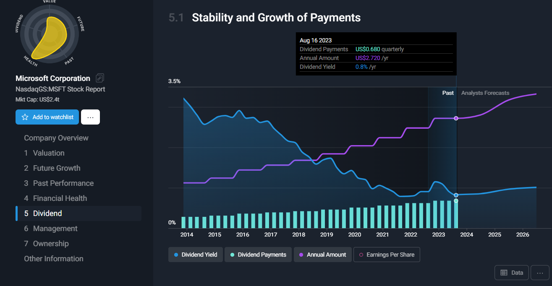Click the Microsoft Corporation company name
552x286 pixels.
pos(53,78)
